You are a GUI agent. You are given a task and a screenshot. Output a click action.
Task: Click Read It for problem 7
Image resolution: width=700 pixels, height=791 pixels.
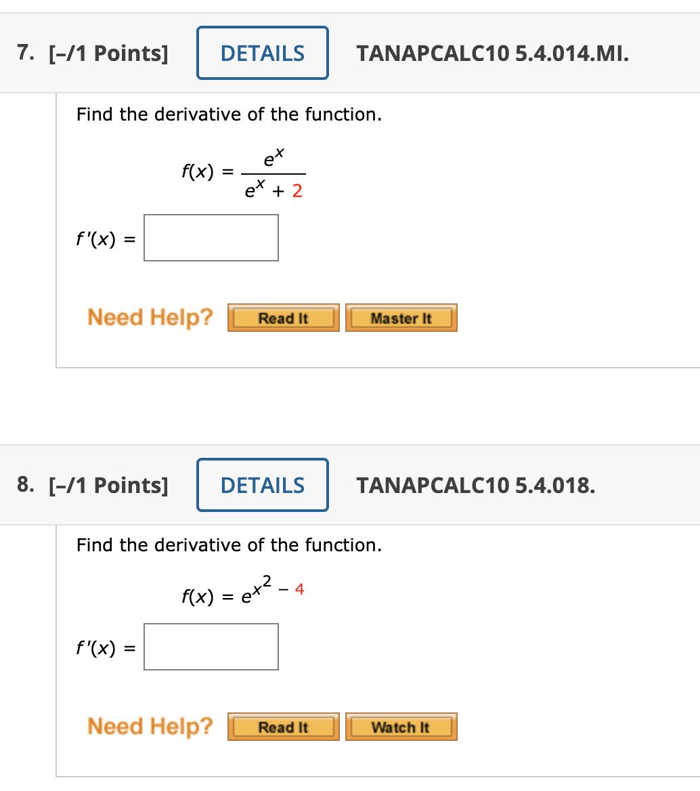(x=283, y=317)
